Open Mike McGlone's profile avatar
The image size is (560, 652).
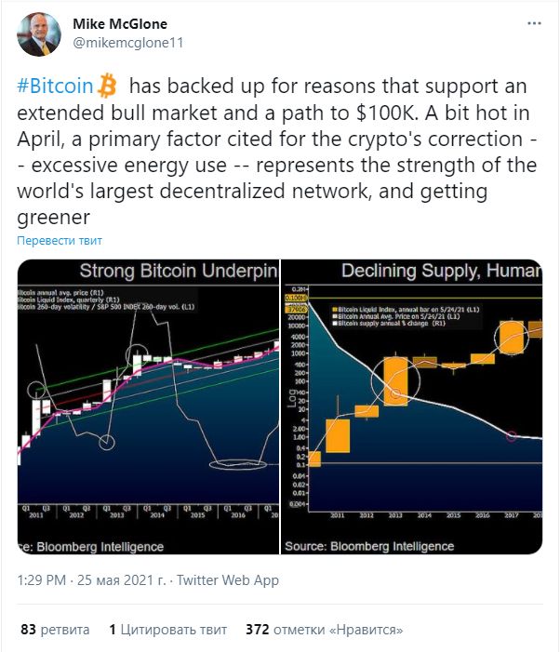pos(39,34)
